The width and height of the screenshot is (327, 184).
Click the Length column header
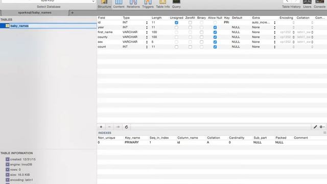coord(157,18)
